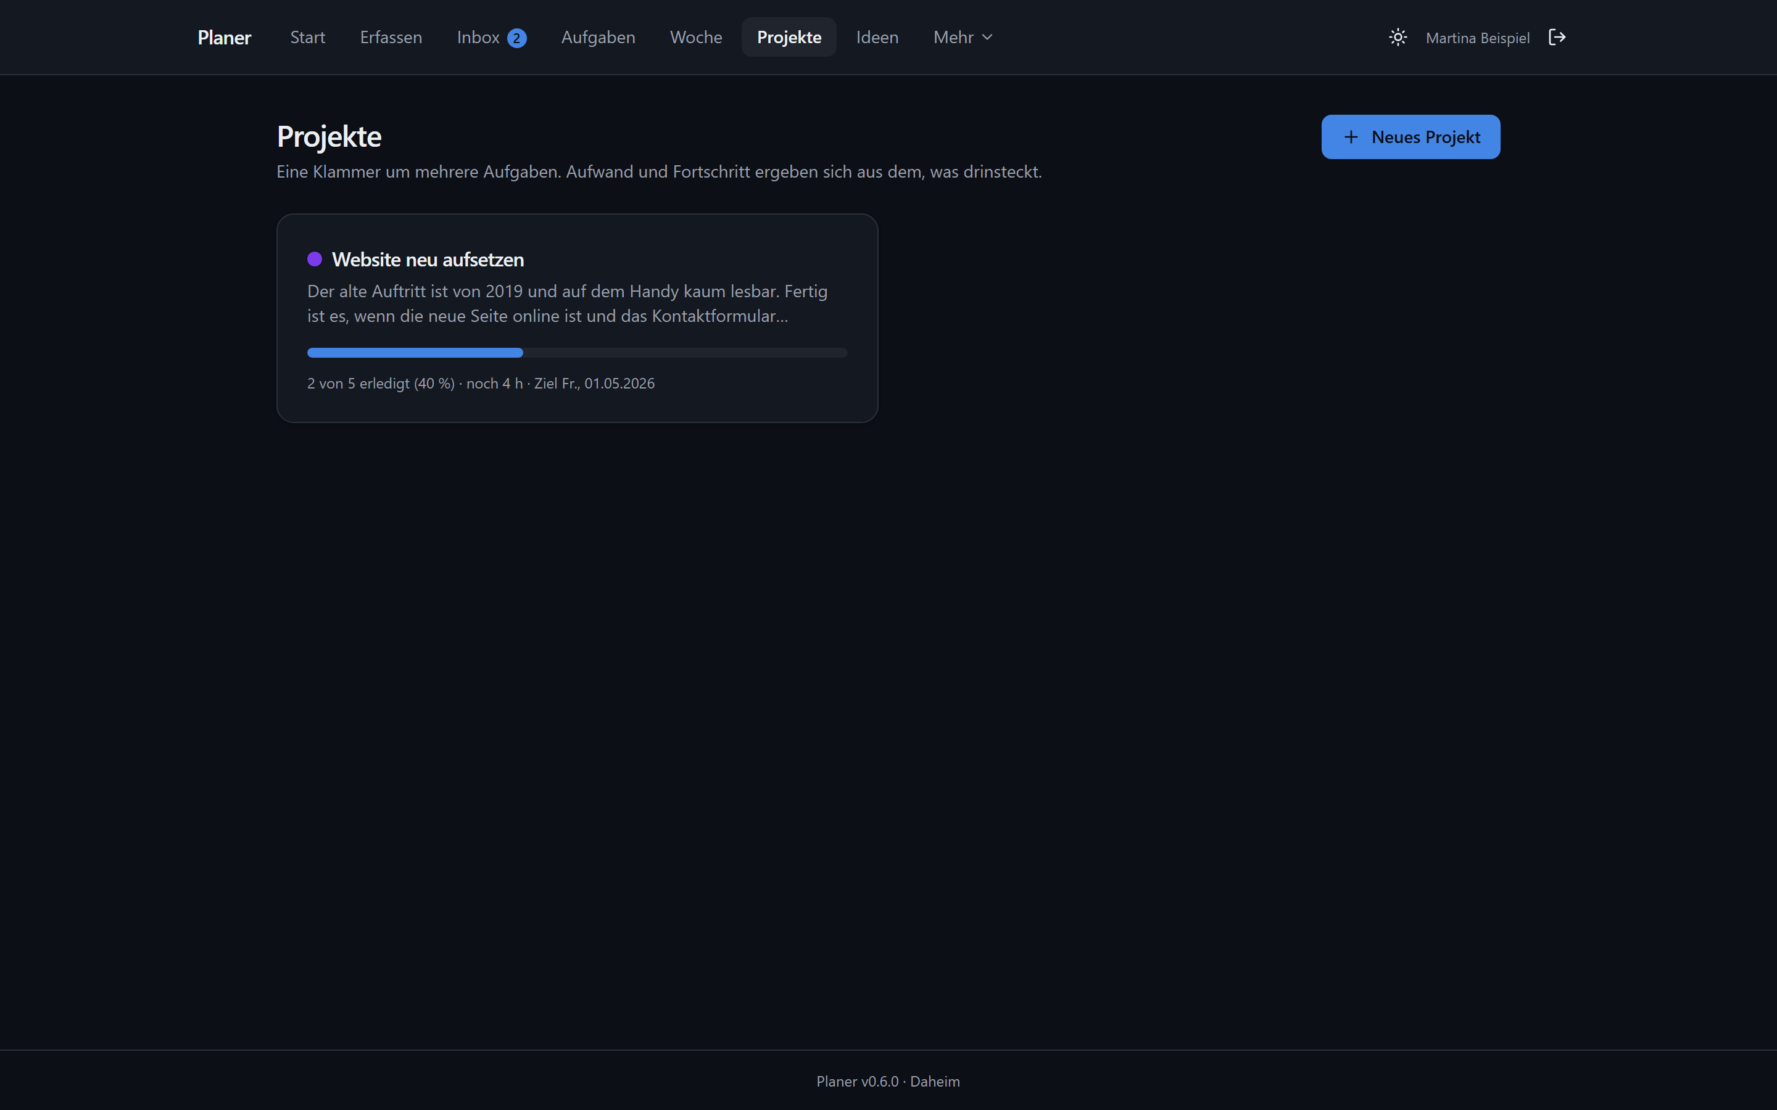This screenshot has height=1110, width=1777.
Task: Open the Erfassen tab
Action: point(391,38)
